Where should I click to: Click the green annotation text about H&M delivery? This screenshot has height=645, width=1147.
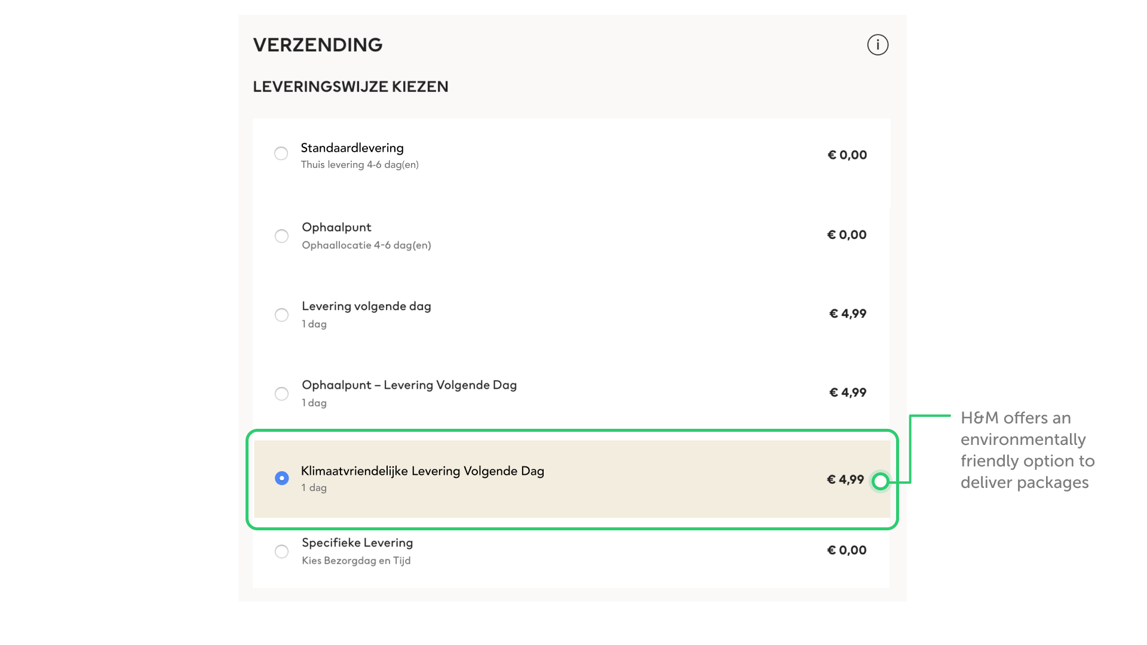pyautogui.click(x=1028, y=450)
